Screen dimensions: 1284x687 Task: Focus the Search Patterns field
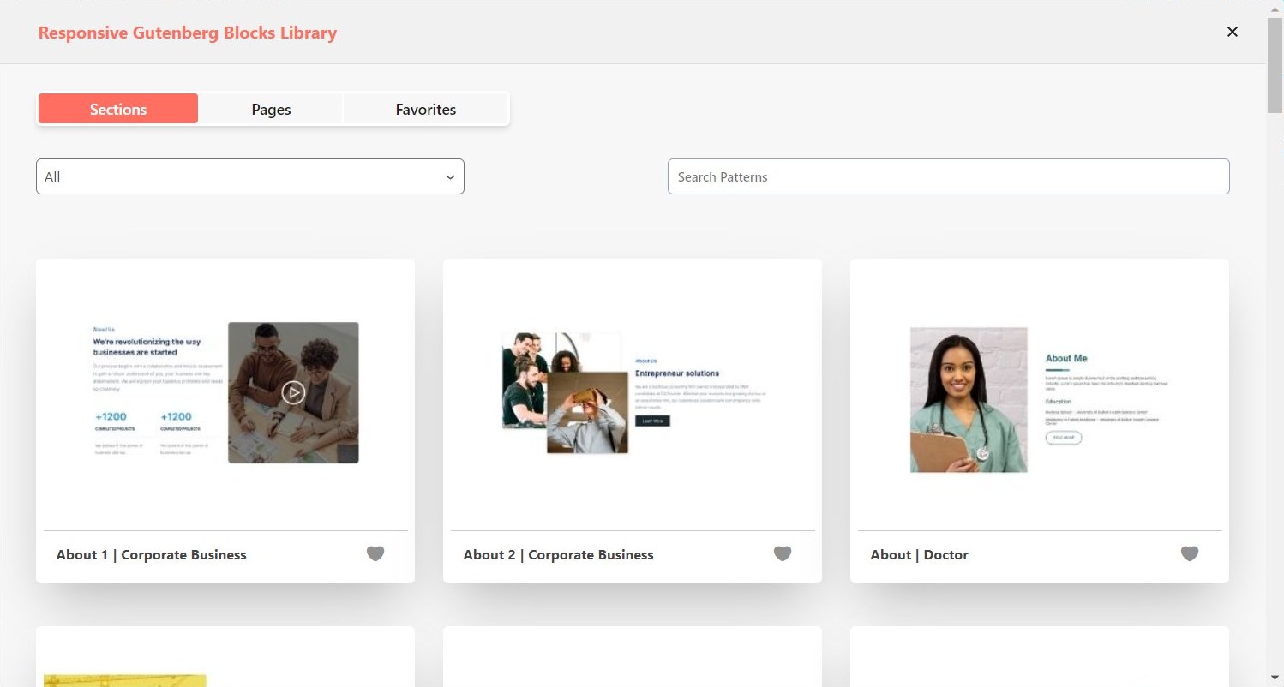tap(948, 176)
